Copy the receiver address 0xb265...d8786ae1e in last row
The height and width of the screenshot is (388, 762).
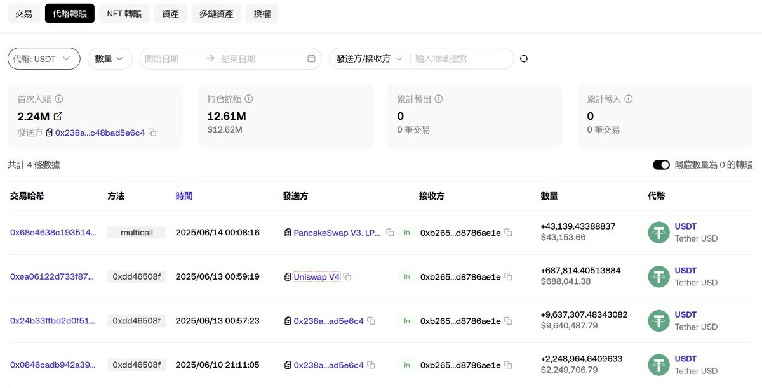tap(508, 365)
